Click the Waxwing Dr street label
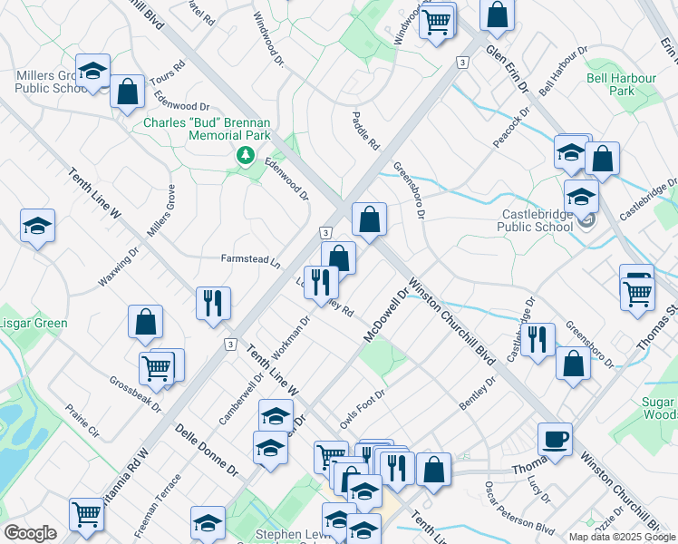Image resolution: width=678 pixels, height=544 pixels. coord(118,267)
